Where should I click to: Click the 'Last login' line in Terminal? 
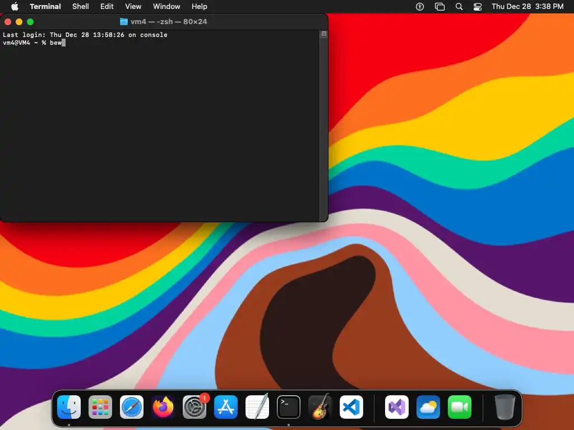tap(85, 35)
